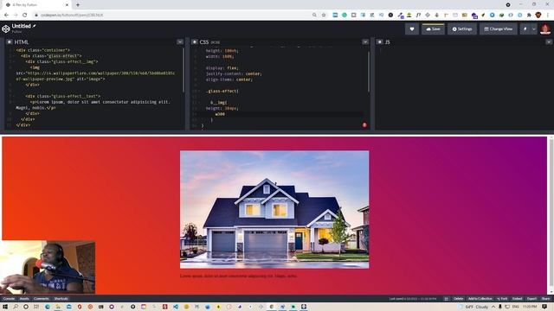Open JS editor settings gear
554x311 pixels.
click(379, 42)
